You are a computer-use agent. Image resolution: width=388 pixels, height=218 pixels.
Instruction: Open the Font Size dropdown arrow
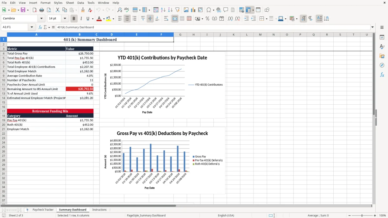point(65,19)
